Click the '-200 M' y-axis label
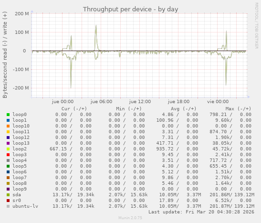The image size is (261, 223). tap(21, 88)
